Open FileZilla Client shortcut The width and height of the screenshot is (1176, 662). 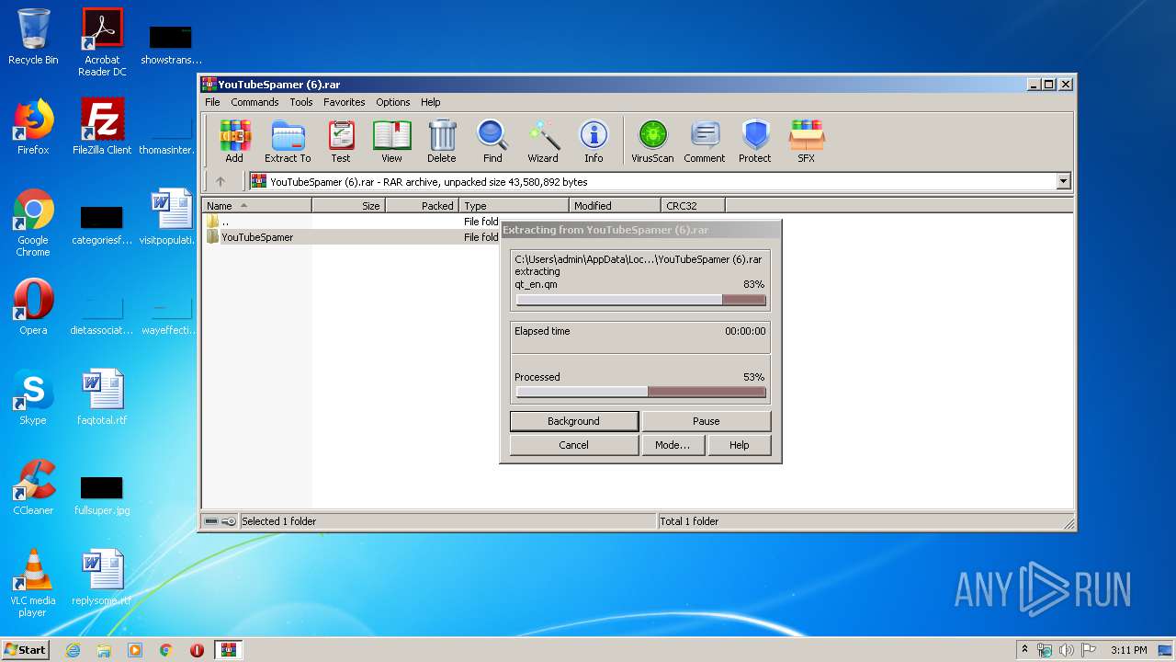click(x=102, y=127)
